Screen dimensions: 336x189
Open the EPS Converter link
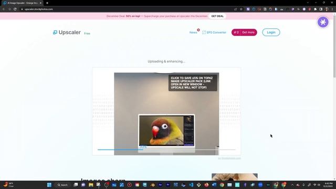pyautogui.click(x=214, y=33)
